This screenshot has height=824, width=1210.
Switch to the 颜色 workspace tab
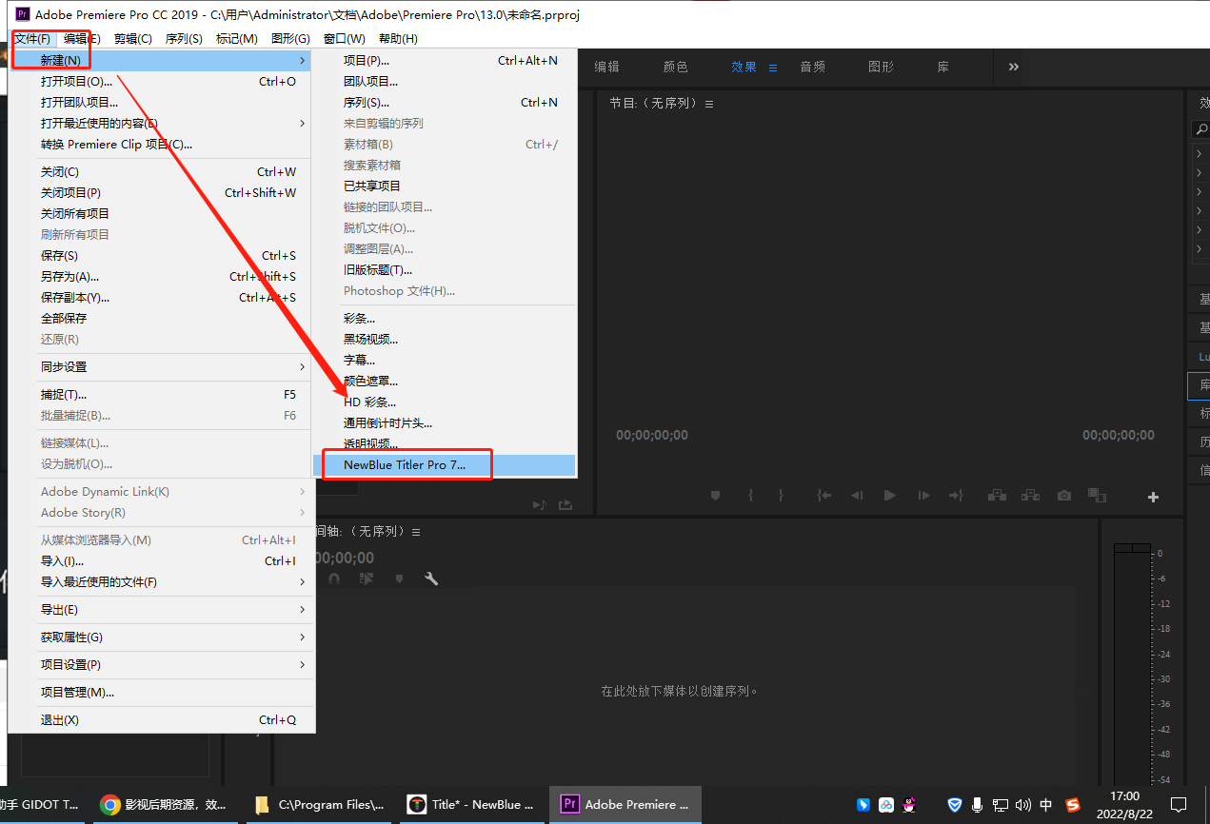(x=675, y=67)
